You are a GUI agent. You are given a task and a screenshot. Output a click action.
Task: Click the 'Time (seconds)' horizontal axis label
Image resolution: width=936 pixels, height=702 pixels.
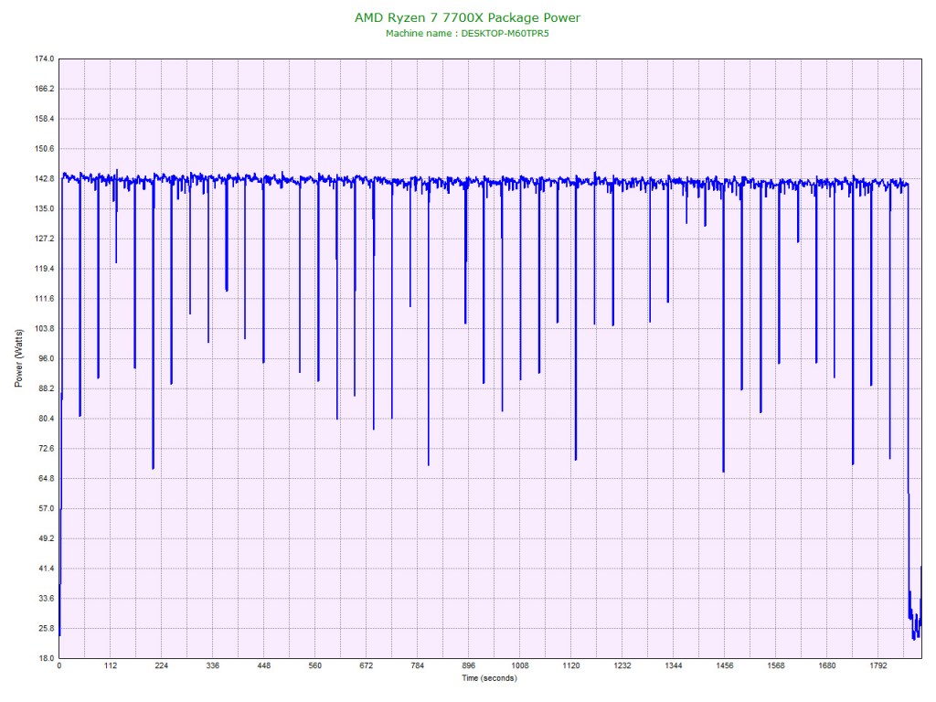pyautogui.click(x=489, y=678)
